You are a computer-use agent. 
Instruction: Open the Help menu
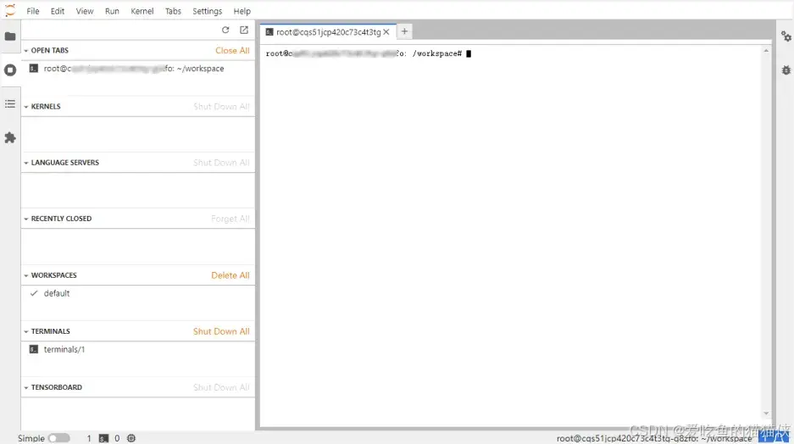tap(242, 11)
